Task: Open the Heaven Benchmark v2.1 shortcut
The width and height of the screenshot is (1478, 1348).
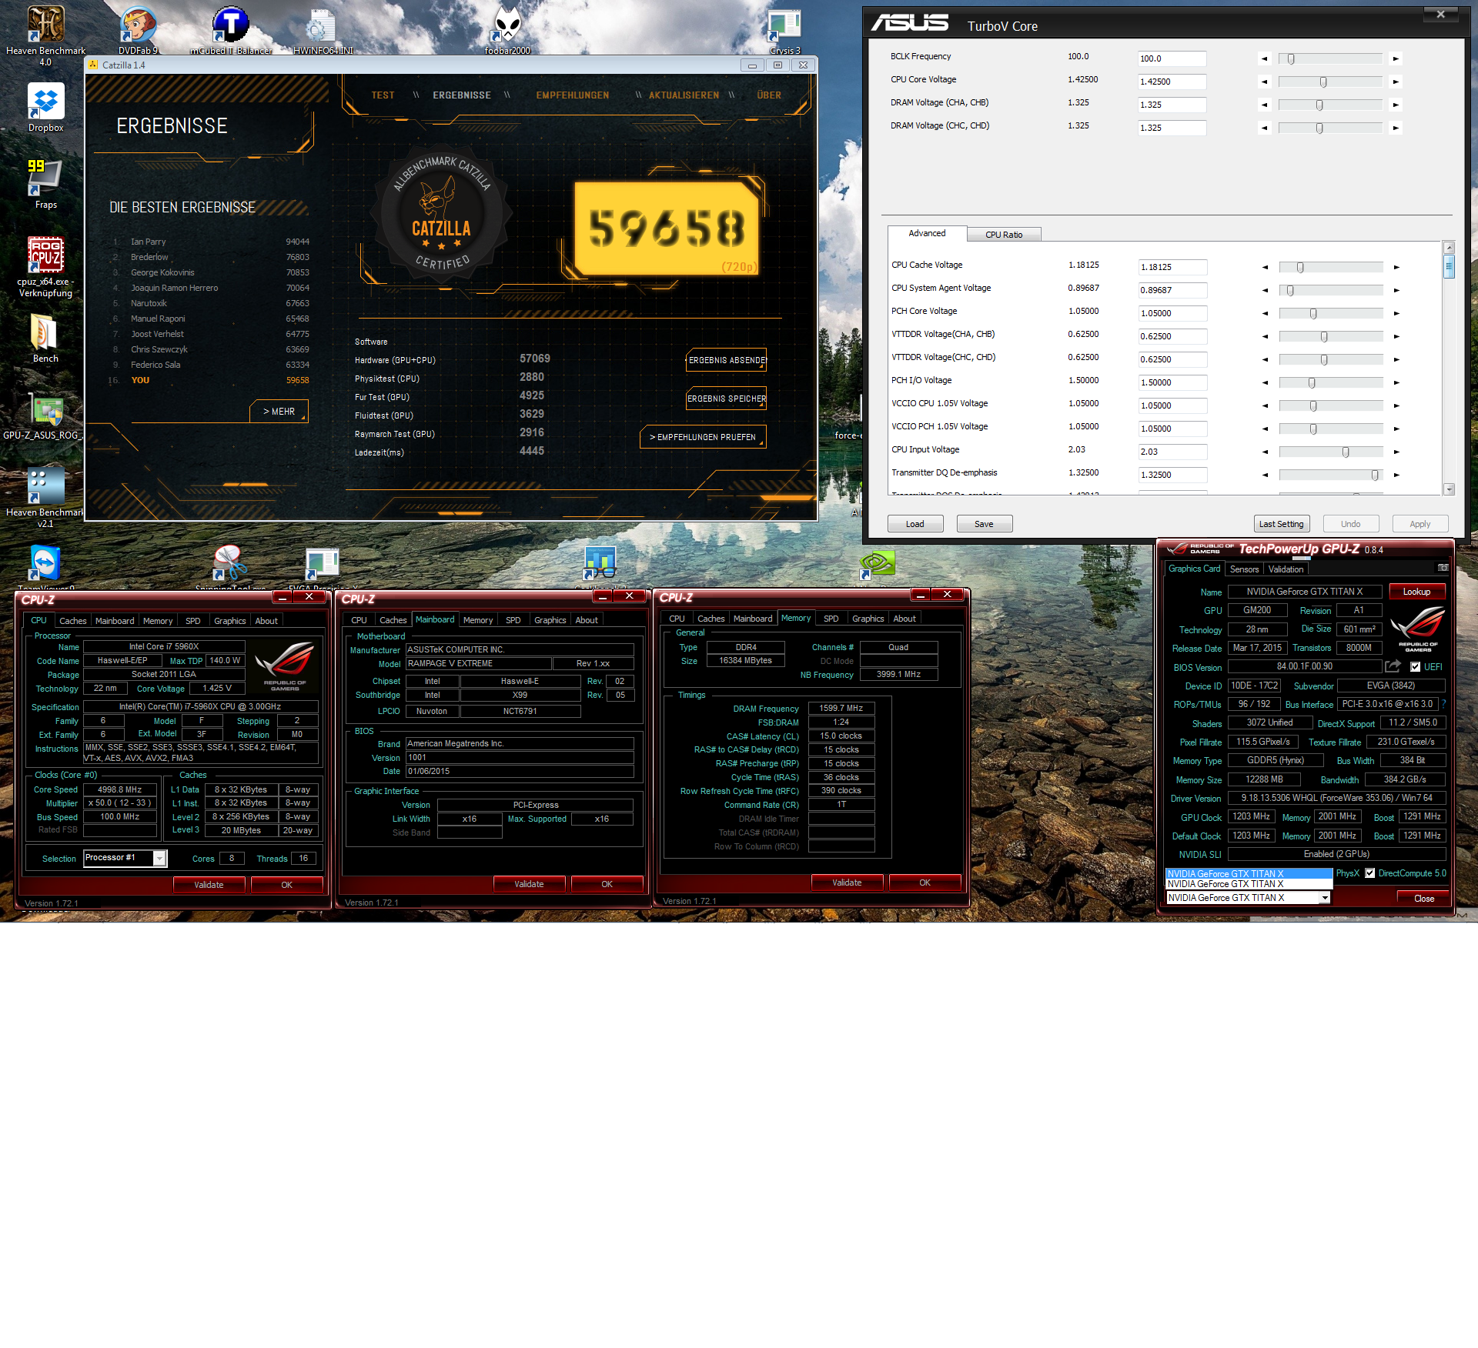Action: coord(45,498)
